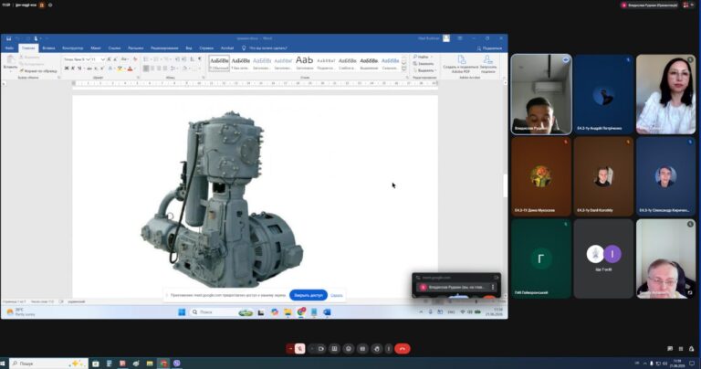Toggle bold formatting (Ж)
Screen dimensions: 701x369
click(x=66, y=68)
